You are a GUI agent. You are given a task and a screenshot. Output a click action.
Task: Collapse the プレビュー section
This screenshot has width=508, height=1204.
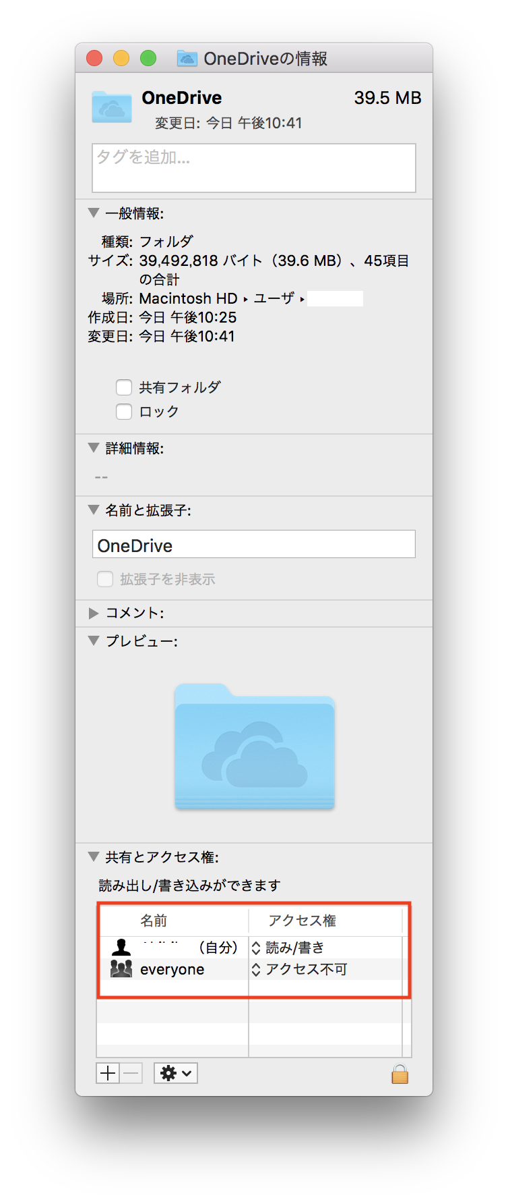pyautogui.click(x=94, y=640)
